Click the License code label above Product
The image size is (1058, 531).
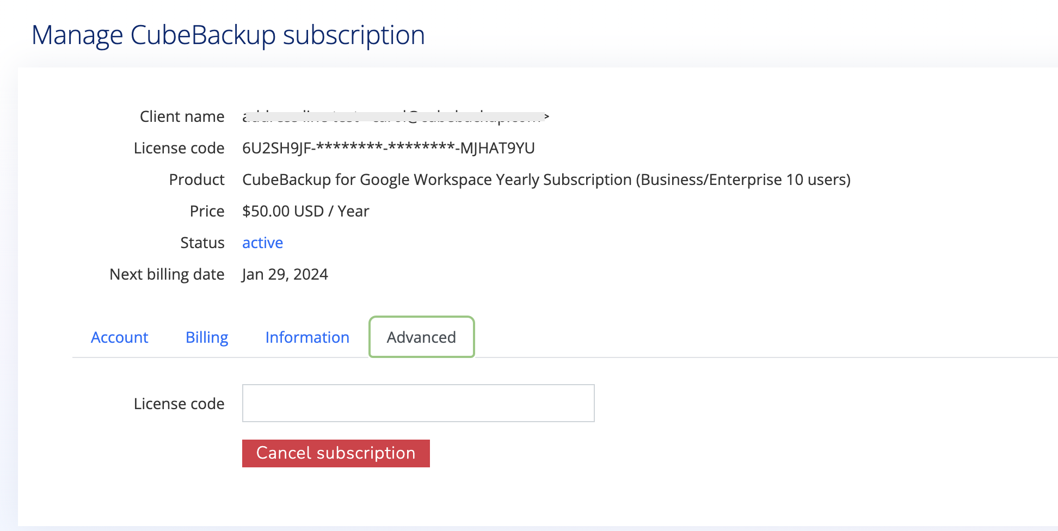[x=179, y=148]
